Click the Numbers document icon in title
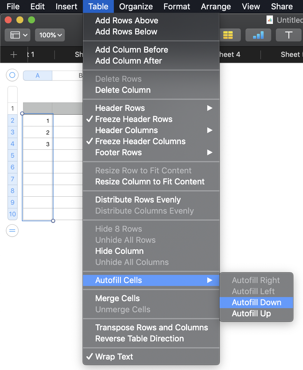Screen dimensions: 303x370 (x=270, y=20)
